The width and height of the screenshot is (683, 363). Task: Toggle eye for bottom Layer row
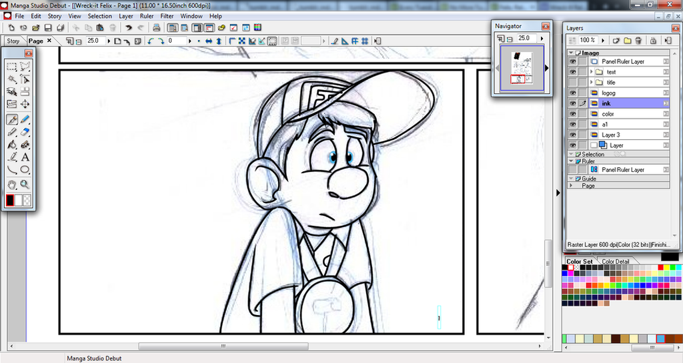[x=572, y=145]
